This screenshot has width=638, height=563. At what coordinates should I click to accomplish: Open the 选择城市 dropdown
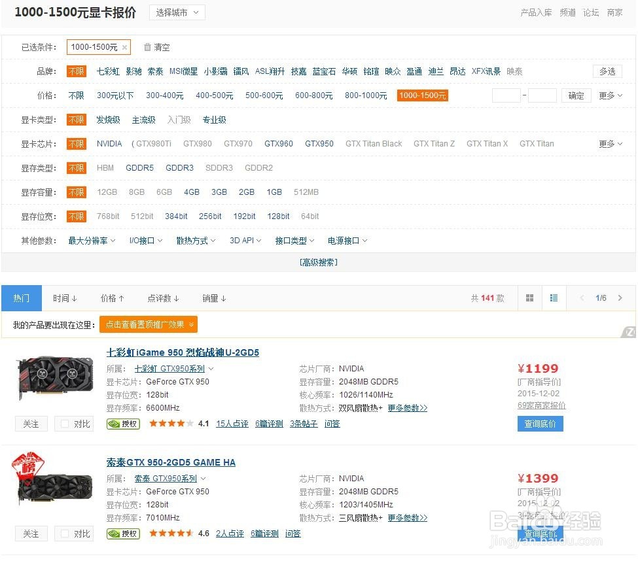[177, 12]
